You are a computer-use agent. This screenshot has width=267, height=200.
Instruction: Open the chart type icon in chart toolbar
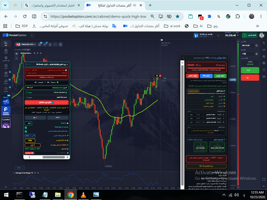[x=40, y=44]
